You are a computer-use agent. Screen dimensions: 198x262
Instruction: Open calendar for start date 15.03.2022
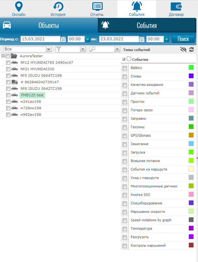tap(63, 39)
